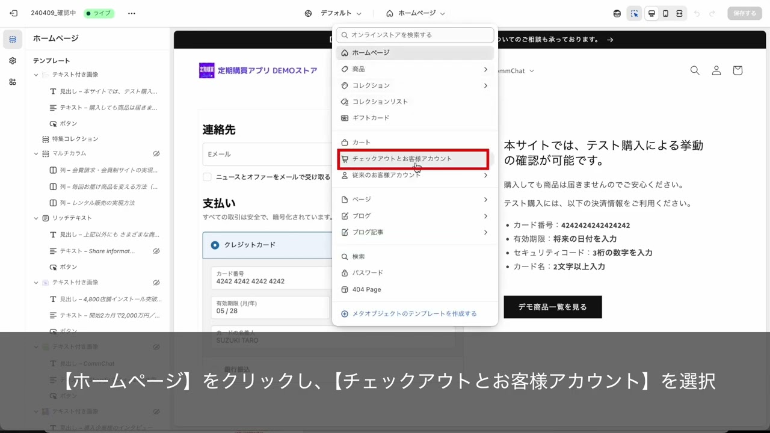Click the announcement bar arrow icon
This screenshot has height=433, width=770.
click(x=610, y=40)
